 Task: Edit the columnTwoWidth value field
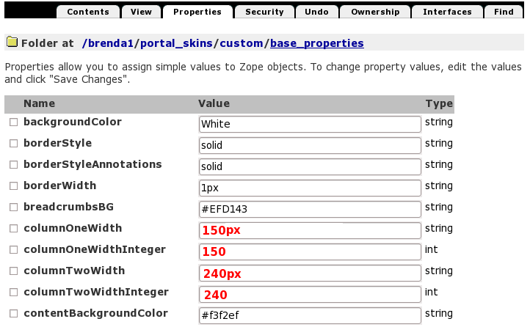click(310, 273)
